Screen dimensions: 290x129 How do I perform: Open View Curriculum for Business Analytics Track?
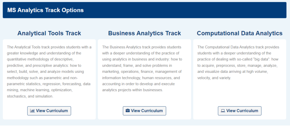(x=144, y=111)
